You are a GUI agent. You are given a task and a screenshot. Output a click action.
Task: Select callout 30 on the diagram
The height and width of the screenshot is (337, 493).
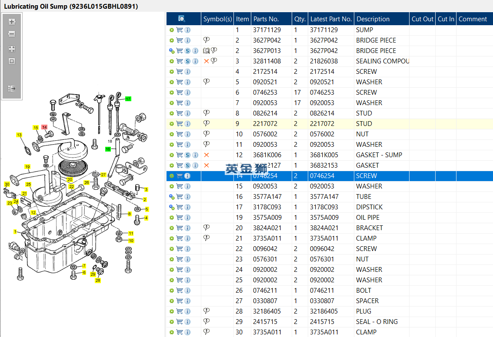[x=7, y=184]
